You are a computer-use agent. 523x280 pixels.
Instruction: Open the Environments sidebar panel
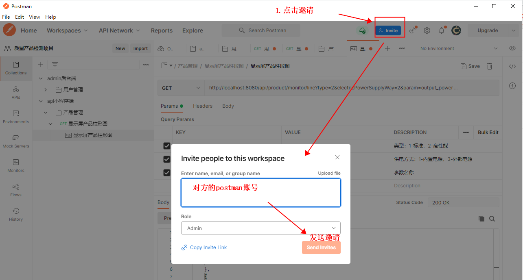click(16, 117)
